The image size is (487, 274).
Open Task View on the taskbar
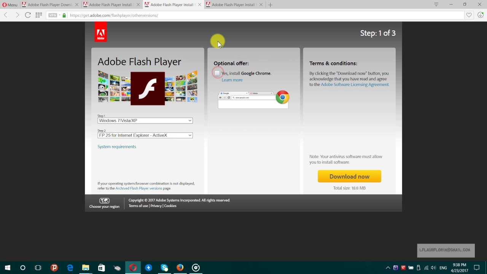38,268
